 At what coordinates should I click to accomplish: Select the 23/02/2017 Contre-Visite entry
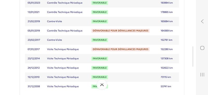click(102, 40)
